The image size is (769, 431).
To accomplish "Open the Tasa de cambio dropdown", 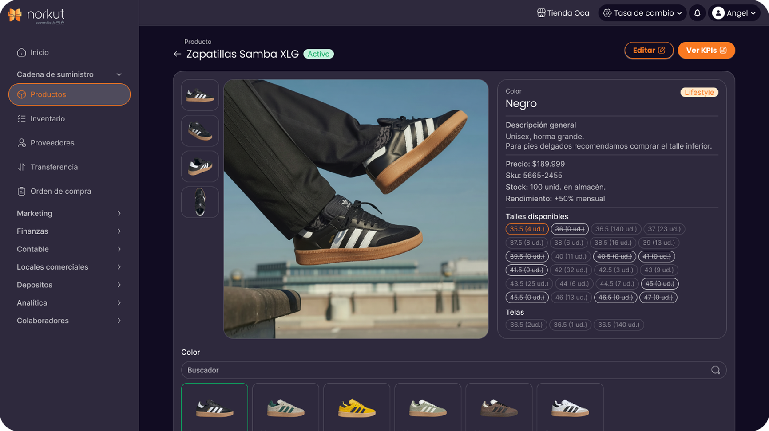I will (x=642, y=13).
